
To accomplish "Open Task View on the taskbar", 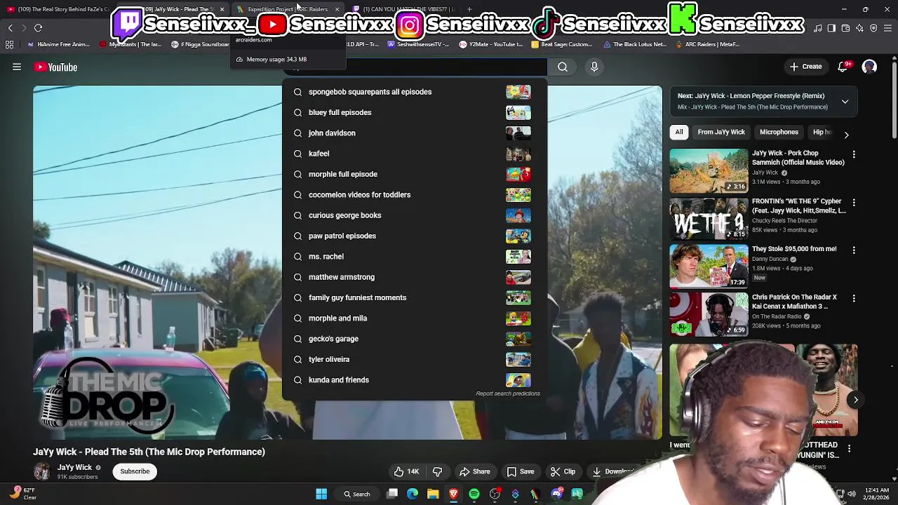I will coord(392,494).
